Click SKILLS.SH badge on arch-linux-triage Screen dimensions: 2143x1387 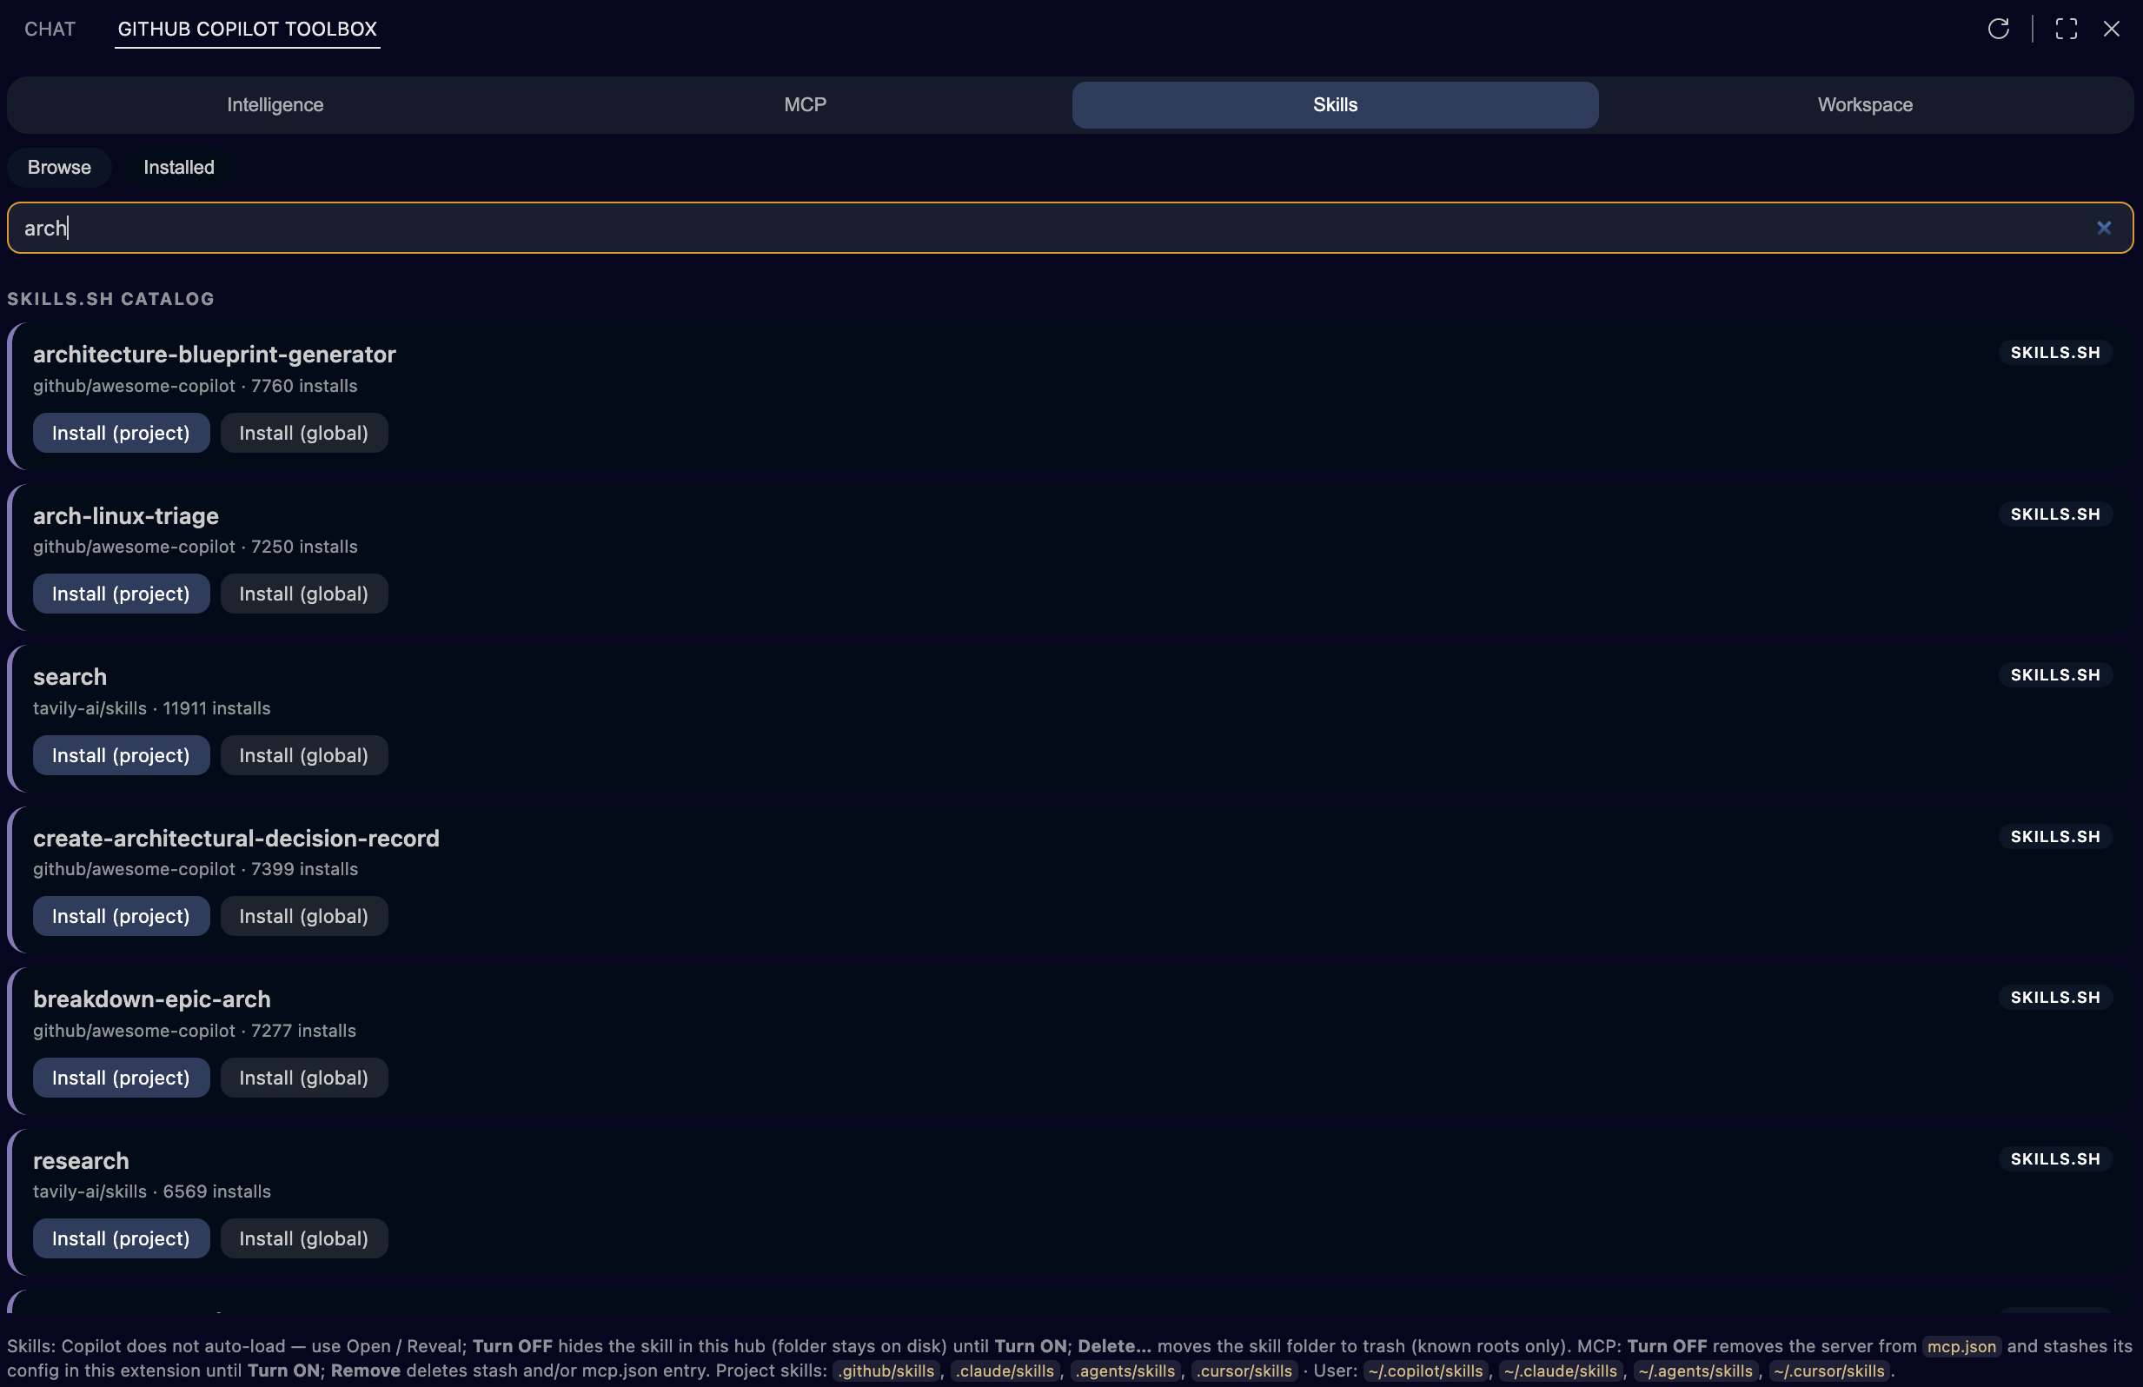tap(2054, 514)
